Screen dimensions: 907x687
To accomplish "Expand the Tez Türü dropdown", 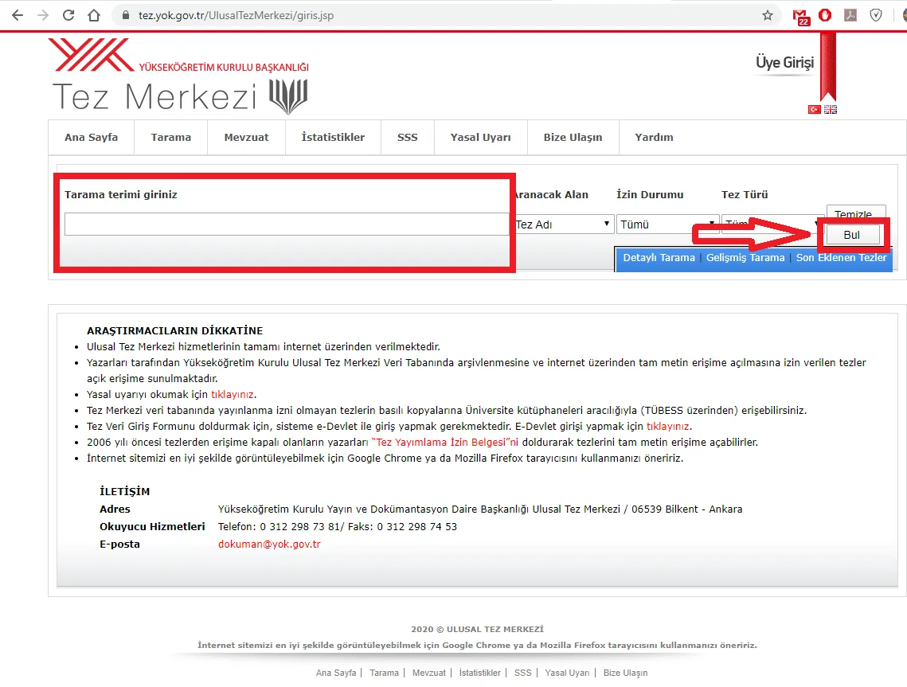I will pyautogui.click(x=772, y=224).
